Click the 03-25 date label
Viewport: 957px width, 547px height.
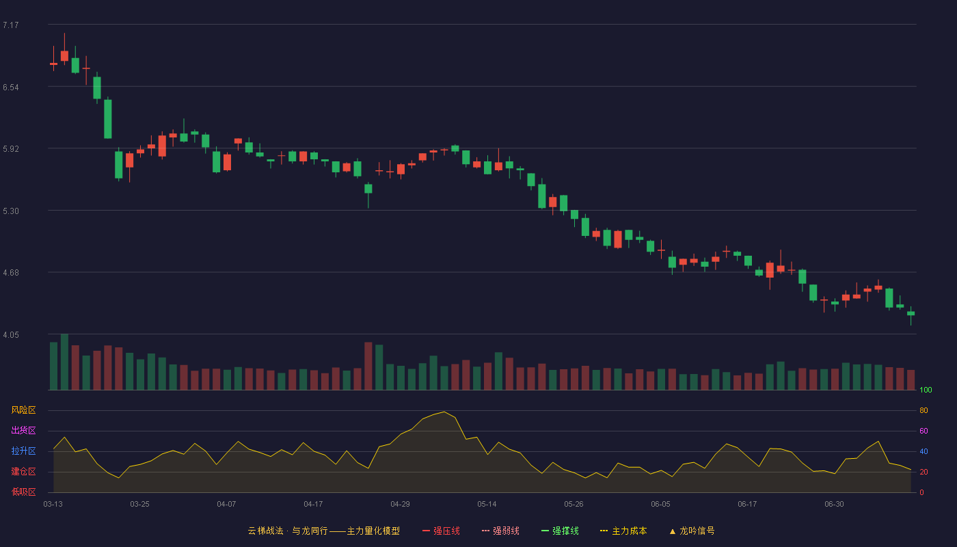[x=139, y=504]
